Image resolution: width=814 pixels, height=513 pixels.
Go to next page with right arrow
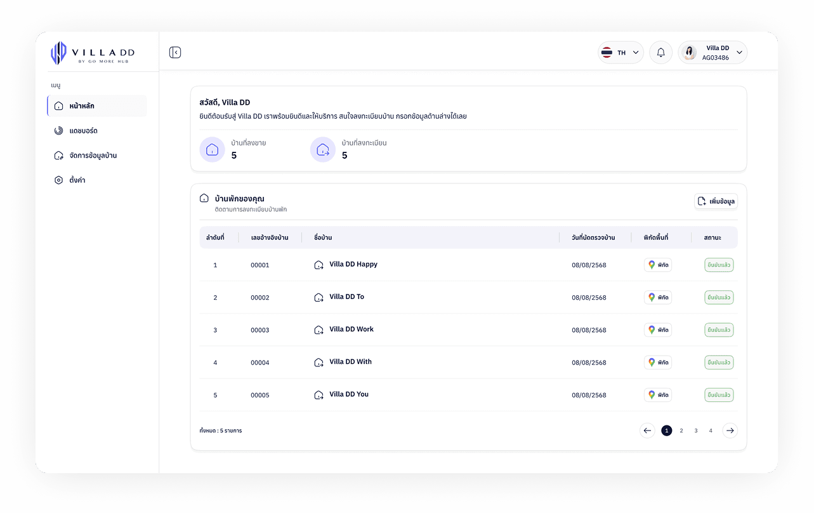point(730,430)
